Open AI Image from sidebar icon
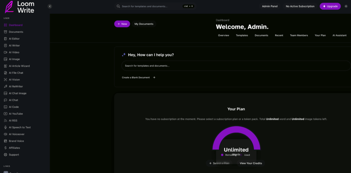Screen dimensions: 351x173 (5, 59)
